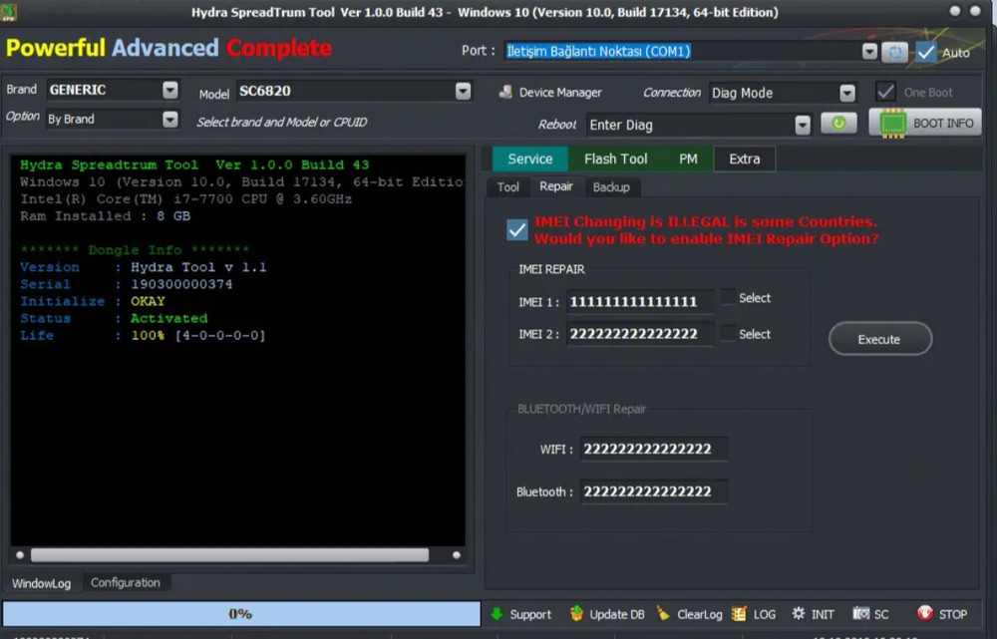The image size is (997, 639).
Task: Expand the Reboot Enter Diag dropdown
Action: (803, 125)
